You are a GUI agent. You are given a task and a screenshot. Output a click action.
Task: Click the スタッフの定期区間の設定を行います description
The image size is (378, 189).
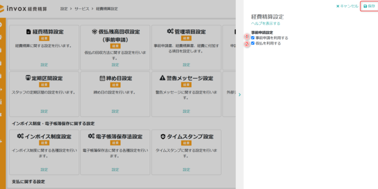tap(44, 92)
